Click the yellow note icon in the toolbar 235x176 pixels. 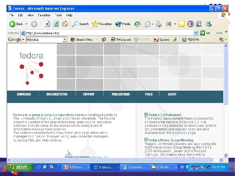click(x=182, y=24)
